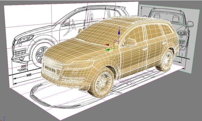The width and height of the screenshot is (202, 121).
Task: Select the rear wheel of the 3D car model
Action: point(166,60)
